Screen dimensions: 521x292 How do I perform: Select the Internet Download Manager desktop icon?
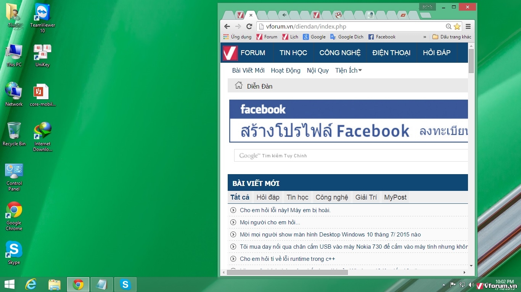pyautogui.click(x=42, y=137)
